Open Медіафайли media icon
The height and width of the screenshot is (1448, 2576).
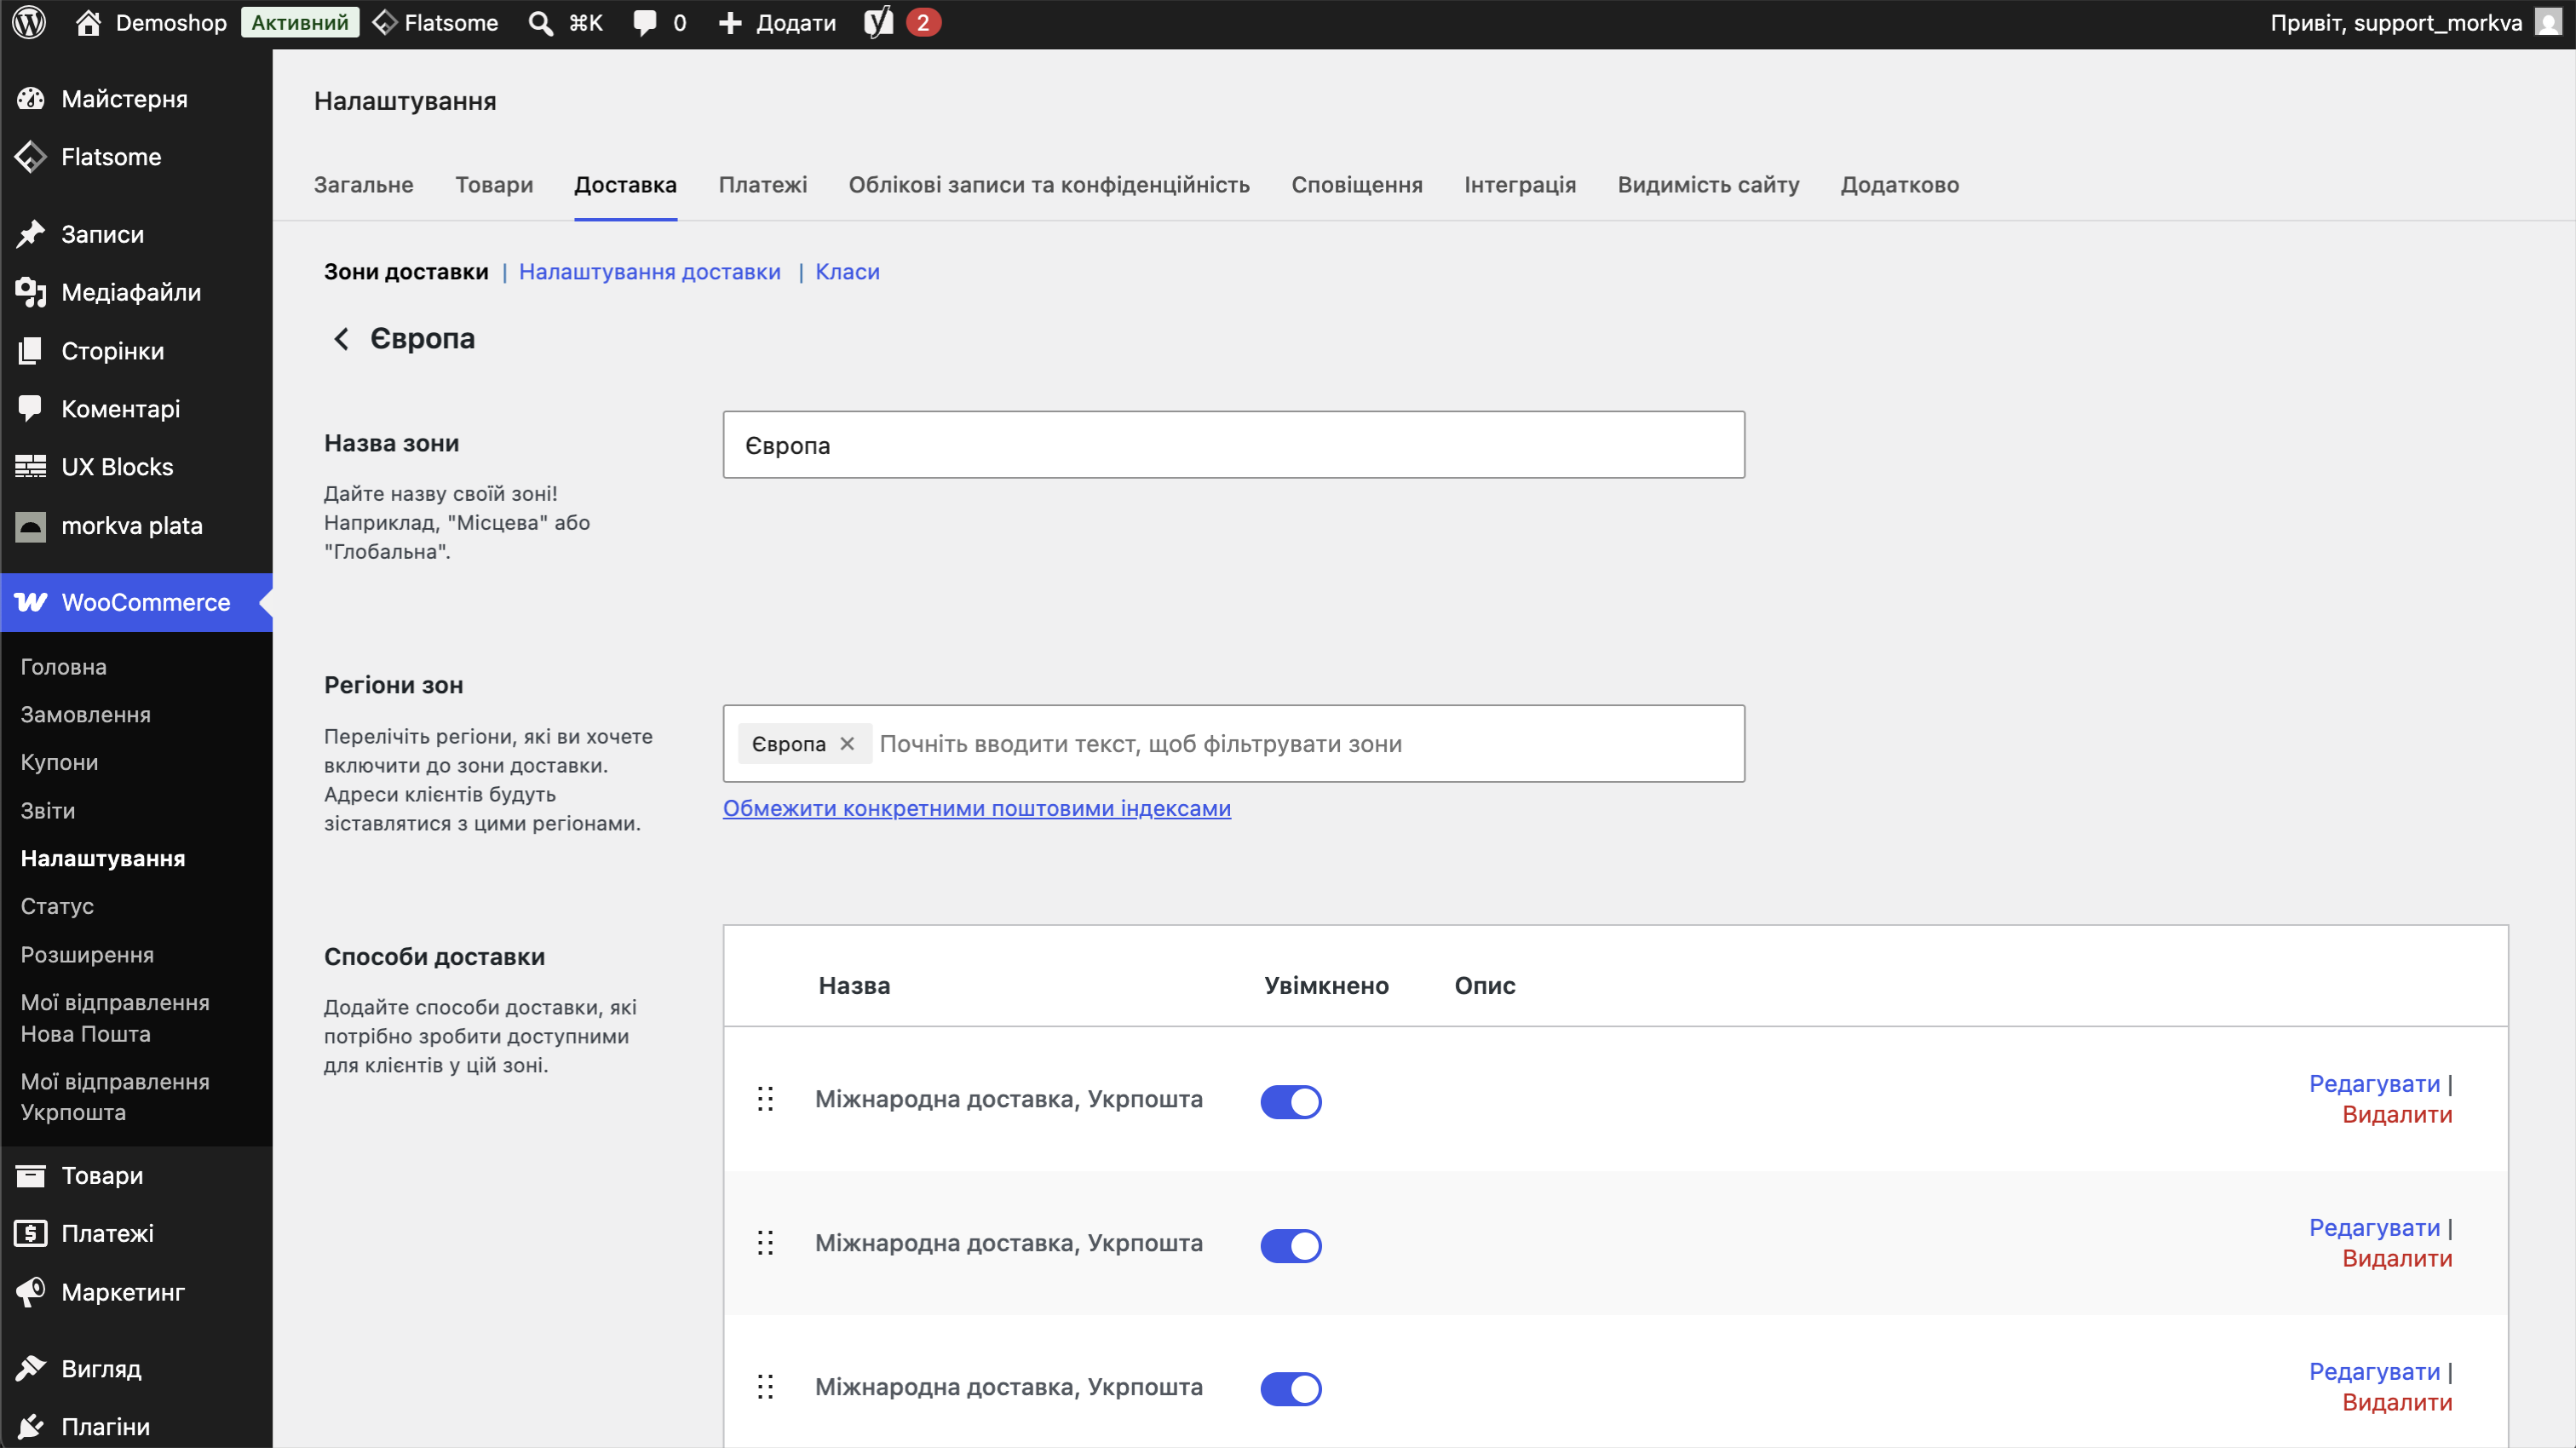[31, 292]
